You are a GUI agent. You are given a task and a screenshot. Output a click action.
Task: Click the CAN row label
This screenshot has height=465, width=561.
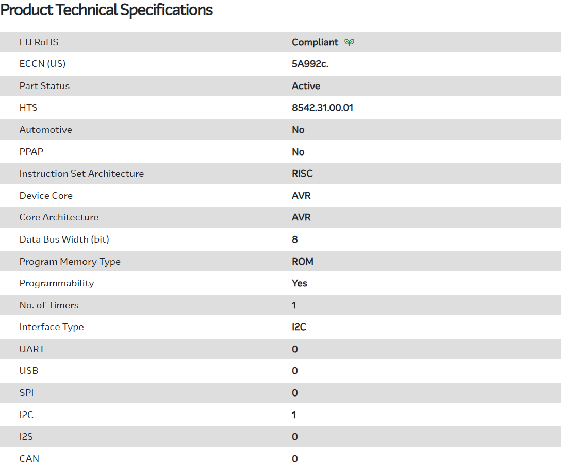point(29,458)
